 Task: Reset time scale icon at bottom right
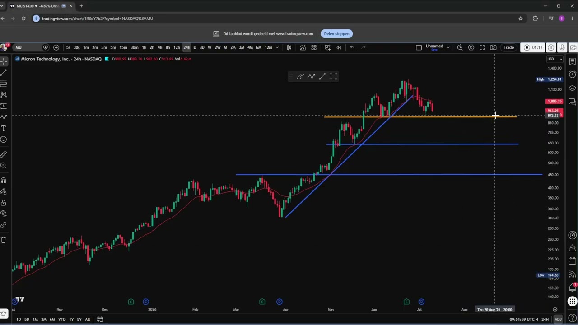point(555,310)
